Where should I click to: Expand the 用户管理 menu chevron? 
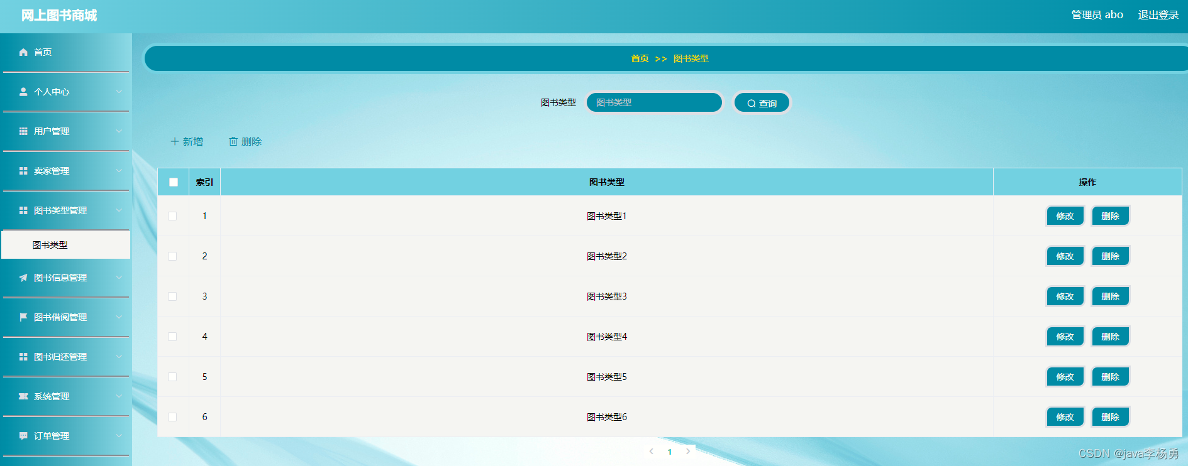[x=119, y=131]
